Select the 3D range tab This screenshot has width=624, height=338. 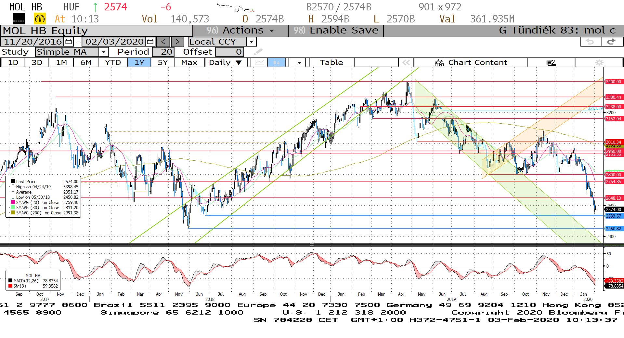coord(37,62)
